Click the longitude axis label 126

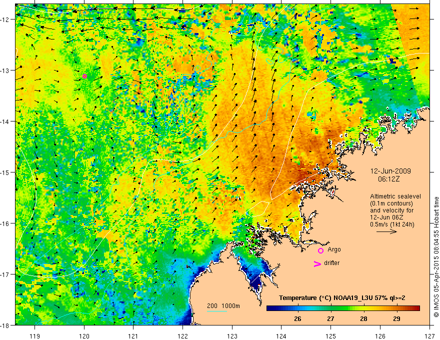(x=380, y=336)
